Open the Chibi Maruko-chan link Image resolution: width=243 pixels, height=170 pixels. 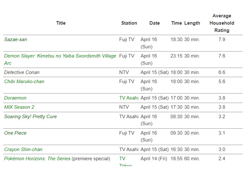tap(24, 82)
